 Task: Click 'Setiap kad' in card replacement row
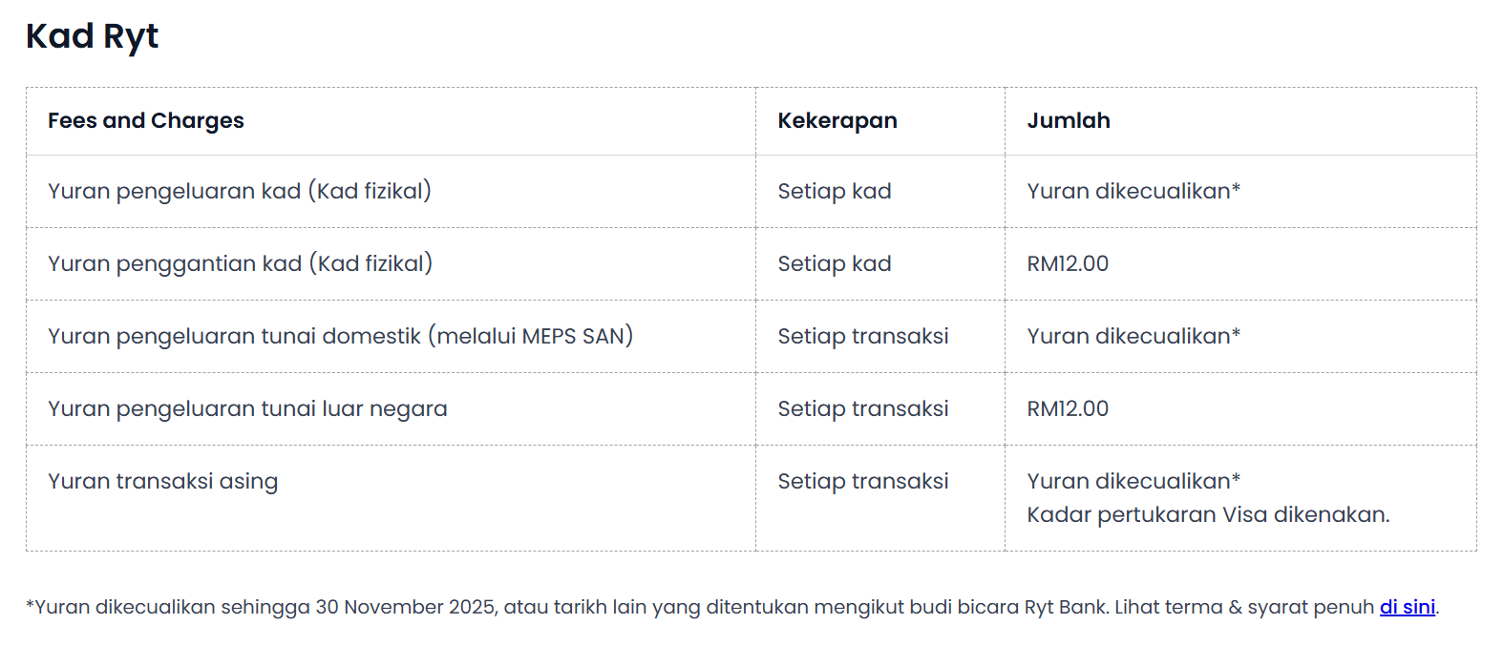tap(835, 263)
